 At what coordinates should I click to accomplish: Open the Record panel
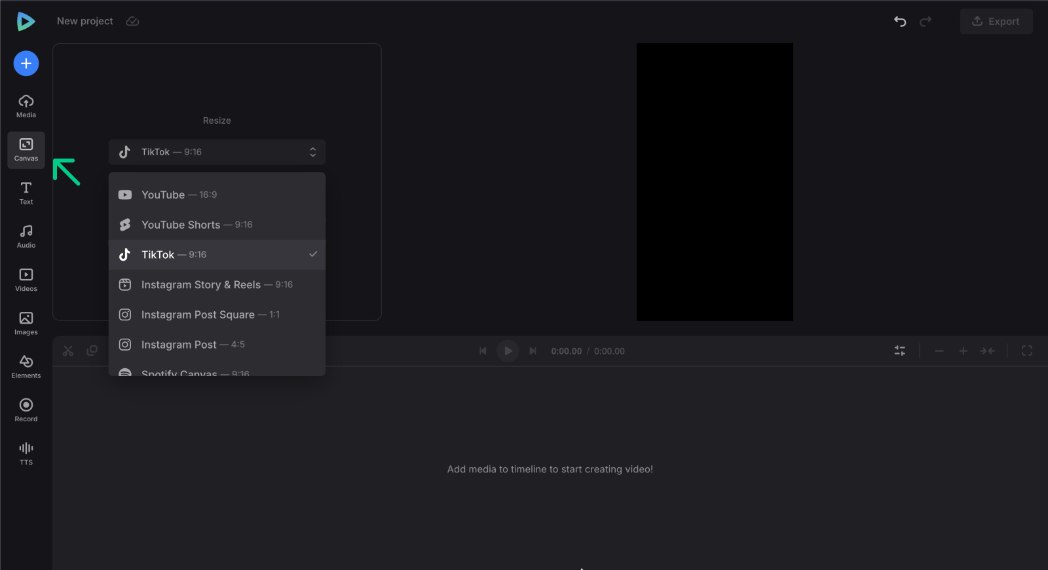click(26, 410)
